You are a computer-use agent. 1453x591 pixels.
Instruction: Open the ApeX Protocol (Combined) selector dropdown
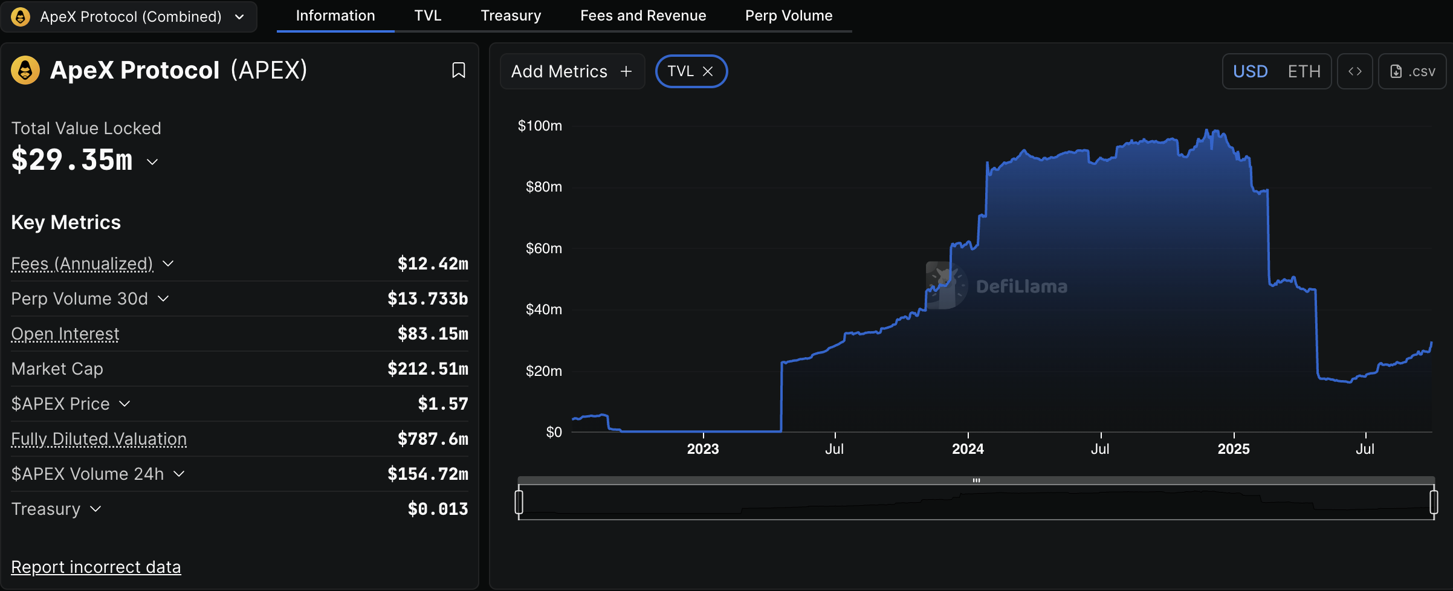pos(129,16)
